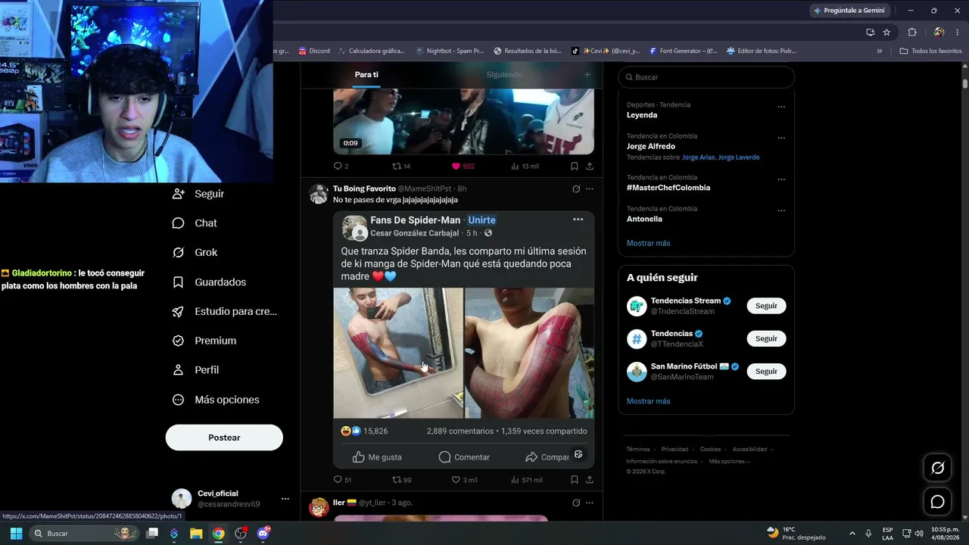Click Mostrar más under trends
This screenshot has height=545, width=969.
649,243
